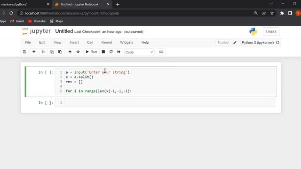Paste cells below icon
The width and height of the screenshot is (301, 169).
[60, 52]
